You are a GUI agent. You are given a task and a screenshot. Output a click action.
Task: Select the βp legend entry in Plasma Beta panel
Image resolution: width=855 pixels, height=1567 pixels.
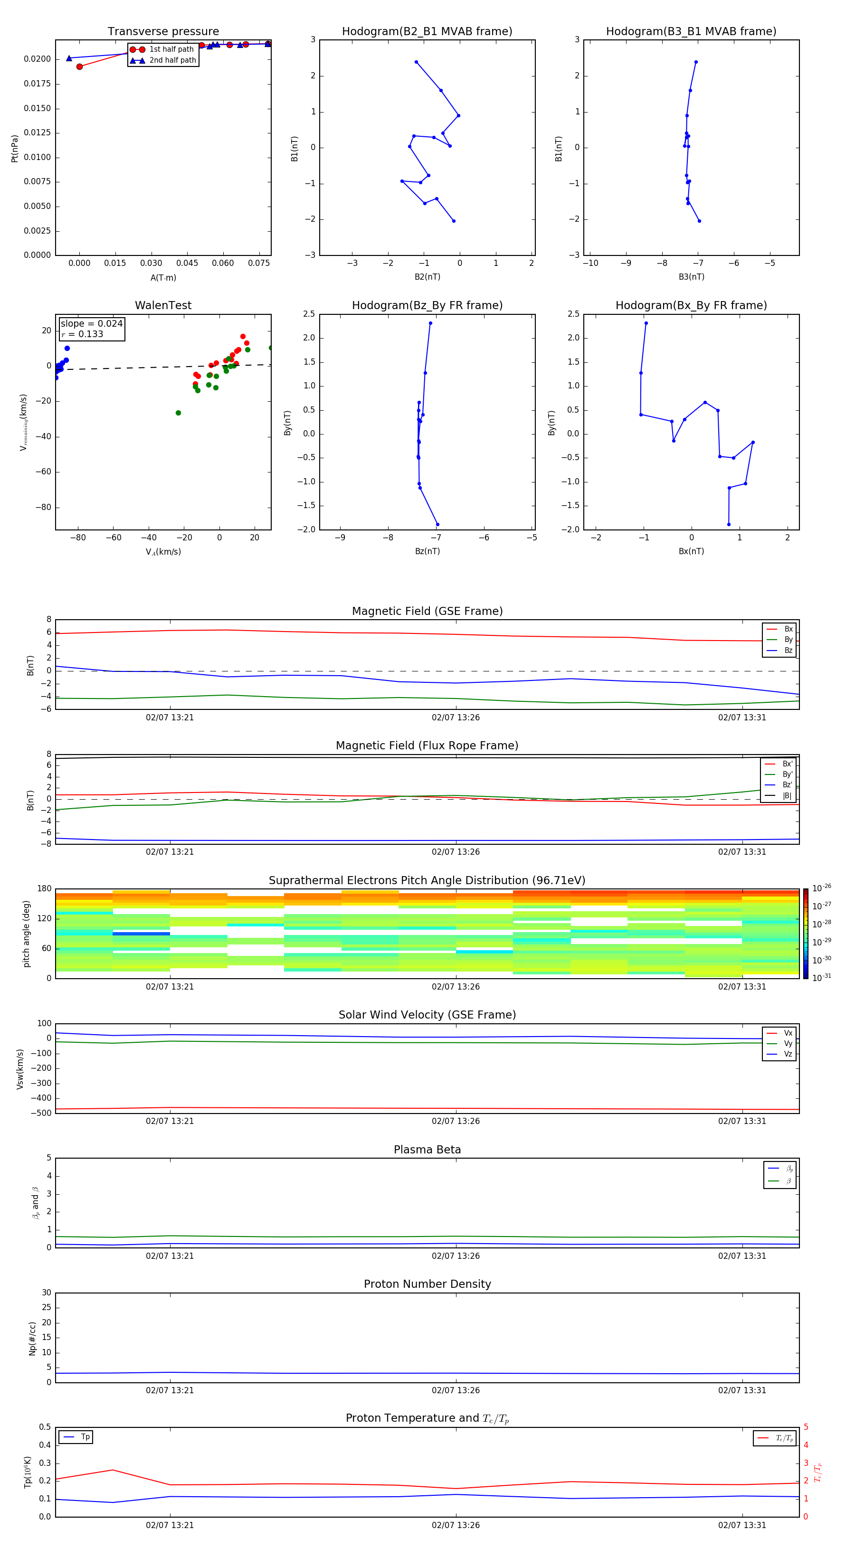pyautogui.click(x=780, y=1169)
